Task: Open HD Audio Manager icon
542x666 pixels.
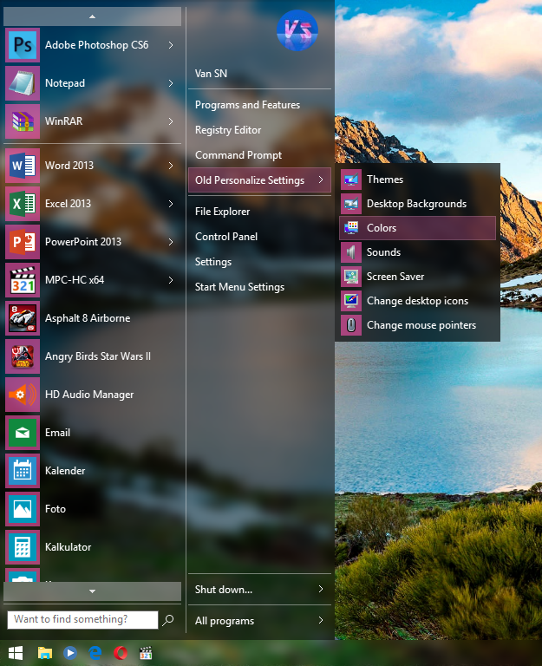Action: click(23, 395)
